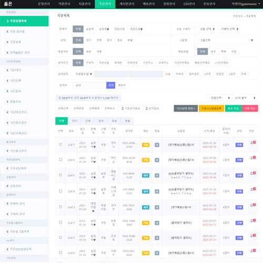The image size is (263, 263).
Task: Open the 그룹선택 dropdown
Action: coord(226,40)
